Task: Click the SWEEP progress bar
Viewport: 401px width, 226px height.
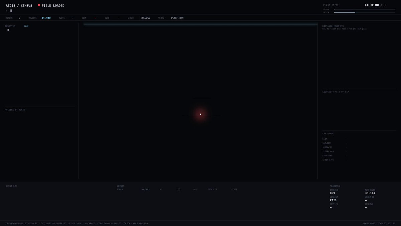Action: coord(365,9)
